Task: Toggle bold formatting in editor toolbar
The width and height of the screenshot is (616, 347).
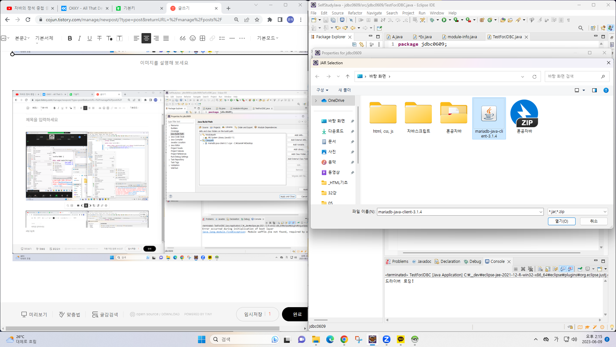Action: (x=70, y=38)
